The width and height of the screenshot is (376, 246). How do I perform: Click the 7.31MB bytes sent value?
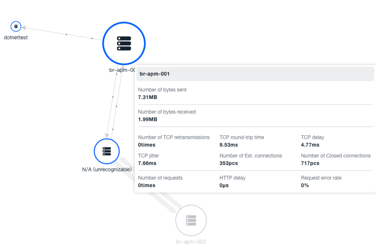148,97
